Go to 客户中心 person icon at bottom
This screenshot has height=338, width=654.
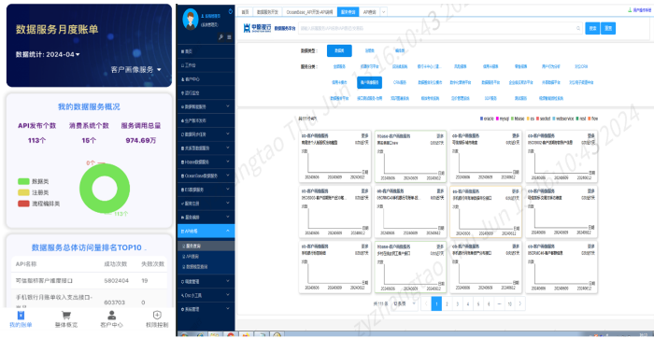coord(112,316)
